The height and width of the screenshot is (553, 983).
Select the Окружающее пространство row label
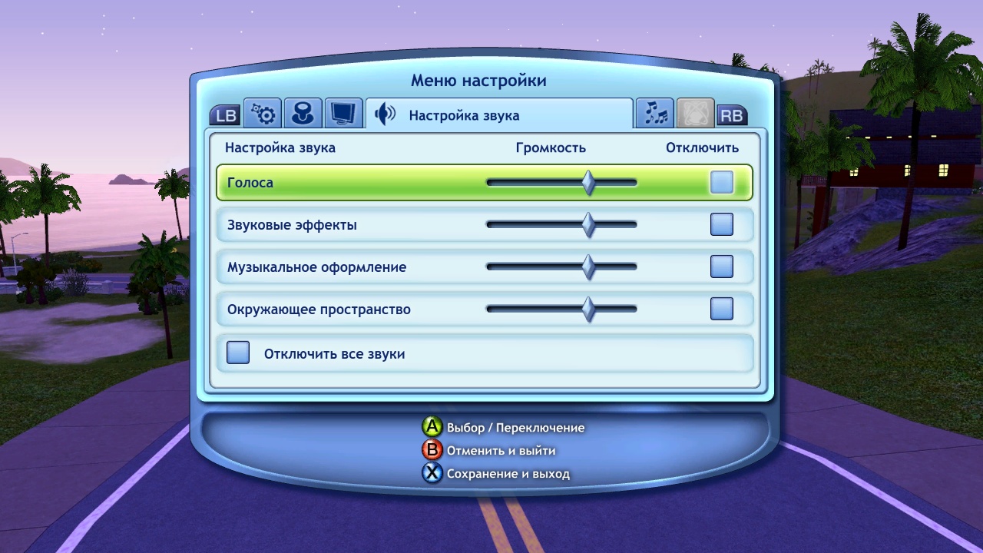(x=319, y=310)
